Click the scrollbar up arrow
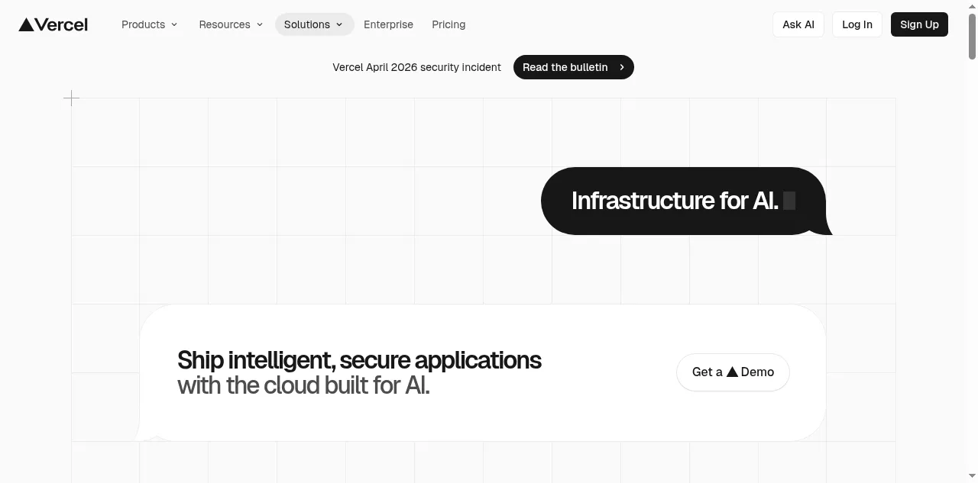 pyautogui.click(x=972, y=5)
